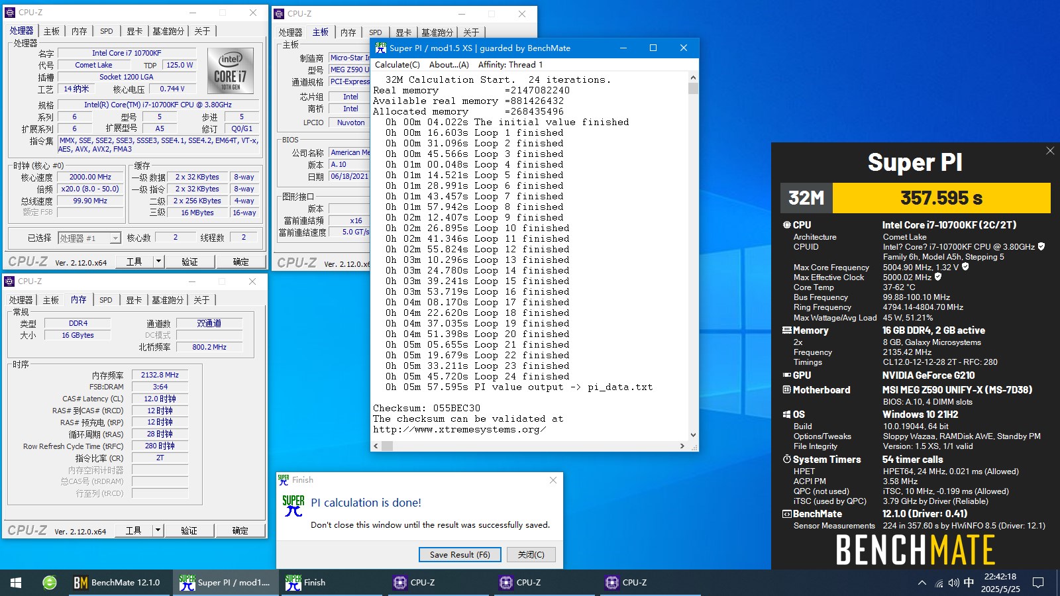
Task: Select 关于 tab in top-left CPU-Z window
Action: click(202, 31)
